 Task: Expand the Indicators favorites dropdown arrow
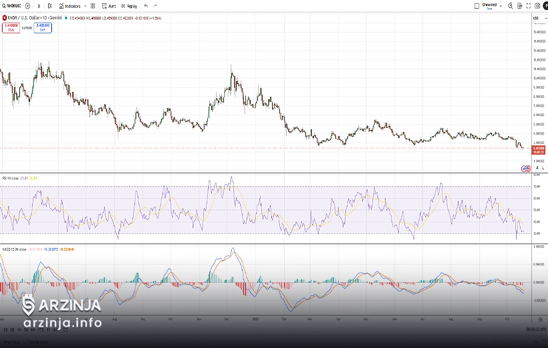85,5
